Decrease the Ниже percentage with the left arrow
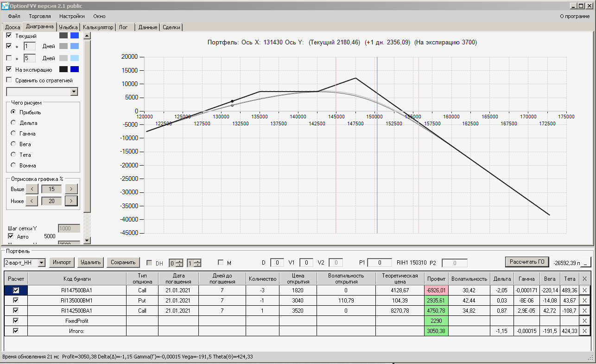 (x=32, y=201)
